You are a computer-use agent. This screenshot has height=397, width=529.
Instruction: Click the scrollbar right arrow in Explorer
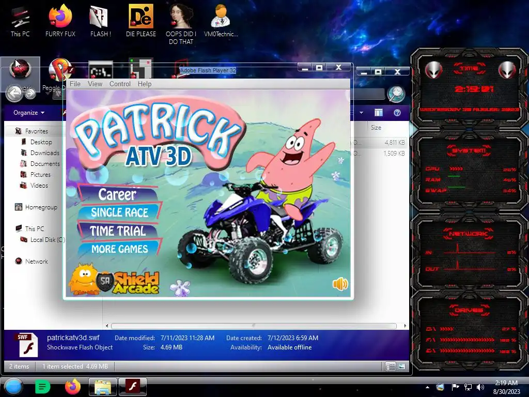[405, 326]
